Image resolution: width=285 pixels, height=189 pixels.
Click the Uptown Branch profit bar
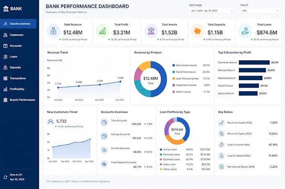click(x=248, y=93)
